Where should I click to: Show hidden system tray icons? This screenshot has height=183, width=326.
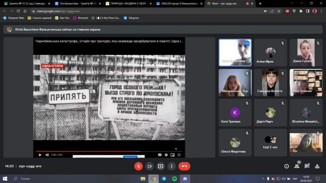pos(263,179)
